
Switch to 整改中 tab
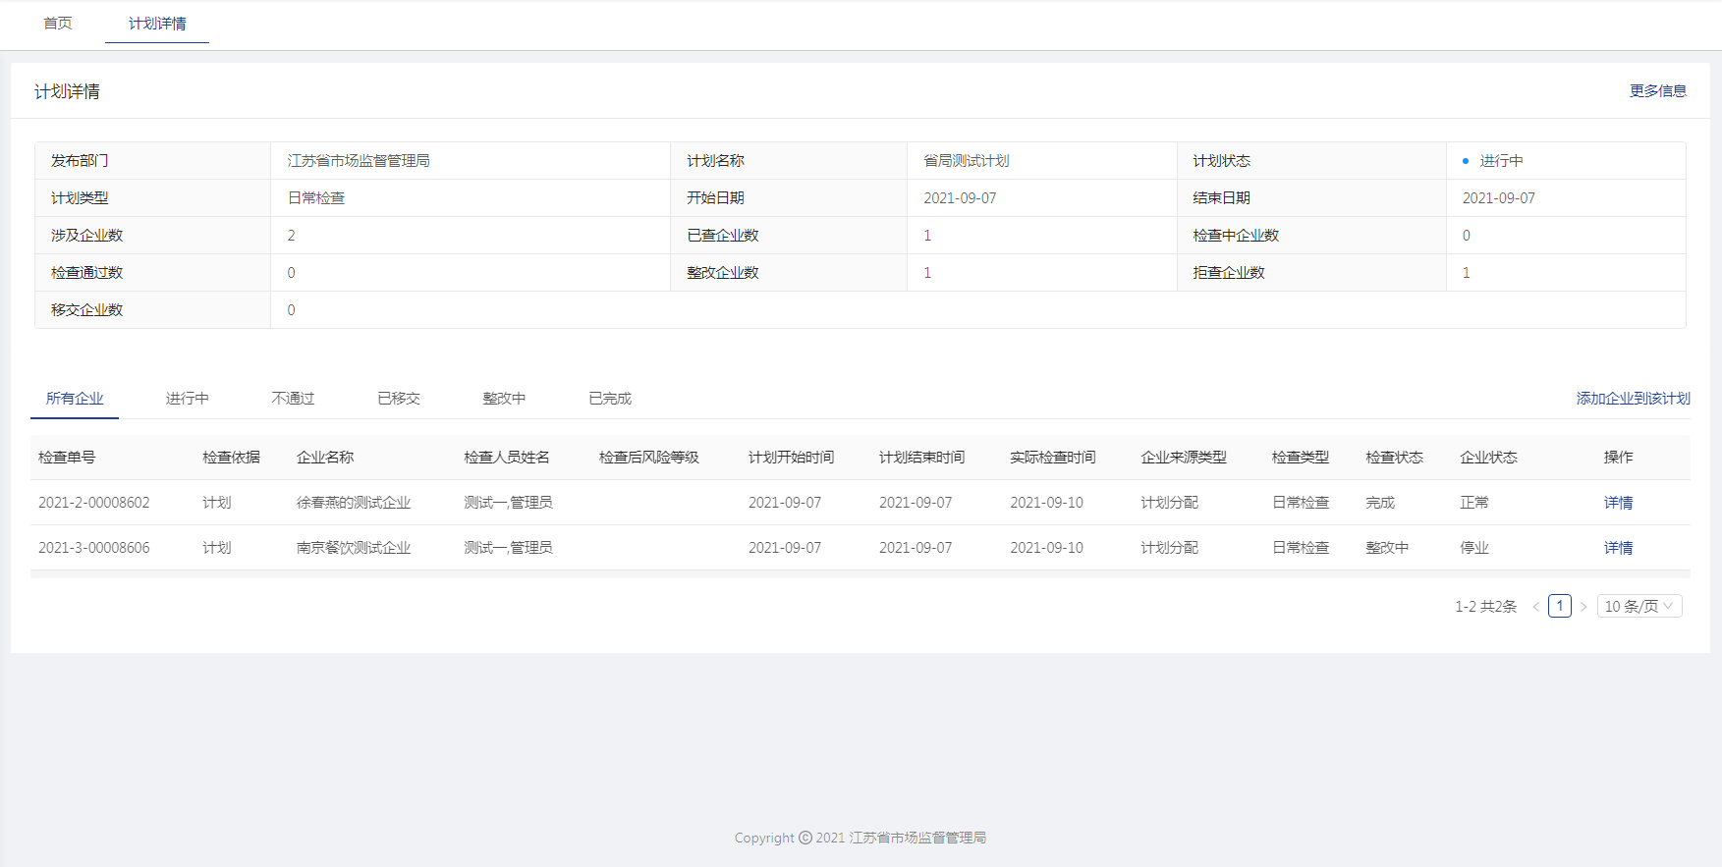pos(504,399)
